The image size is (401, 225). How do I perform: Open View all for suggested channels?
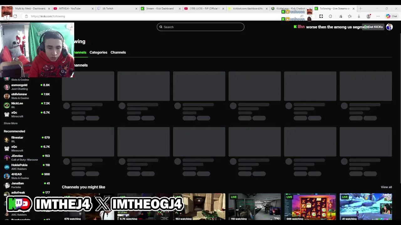point(386,187)
